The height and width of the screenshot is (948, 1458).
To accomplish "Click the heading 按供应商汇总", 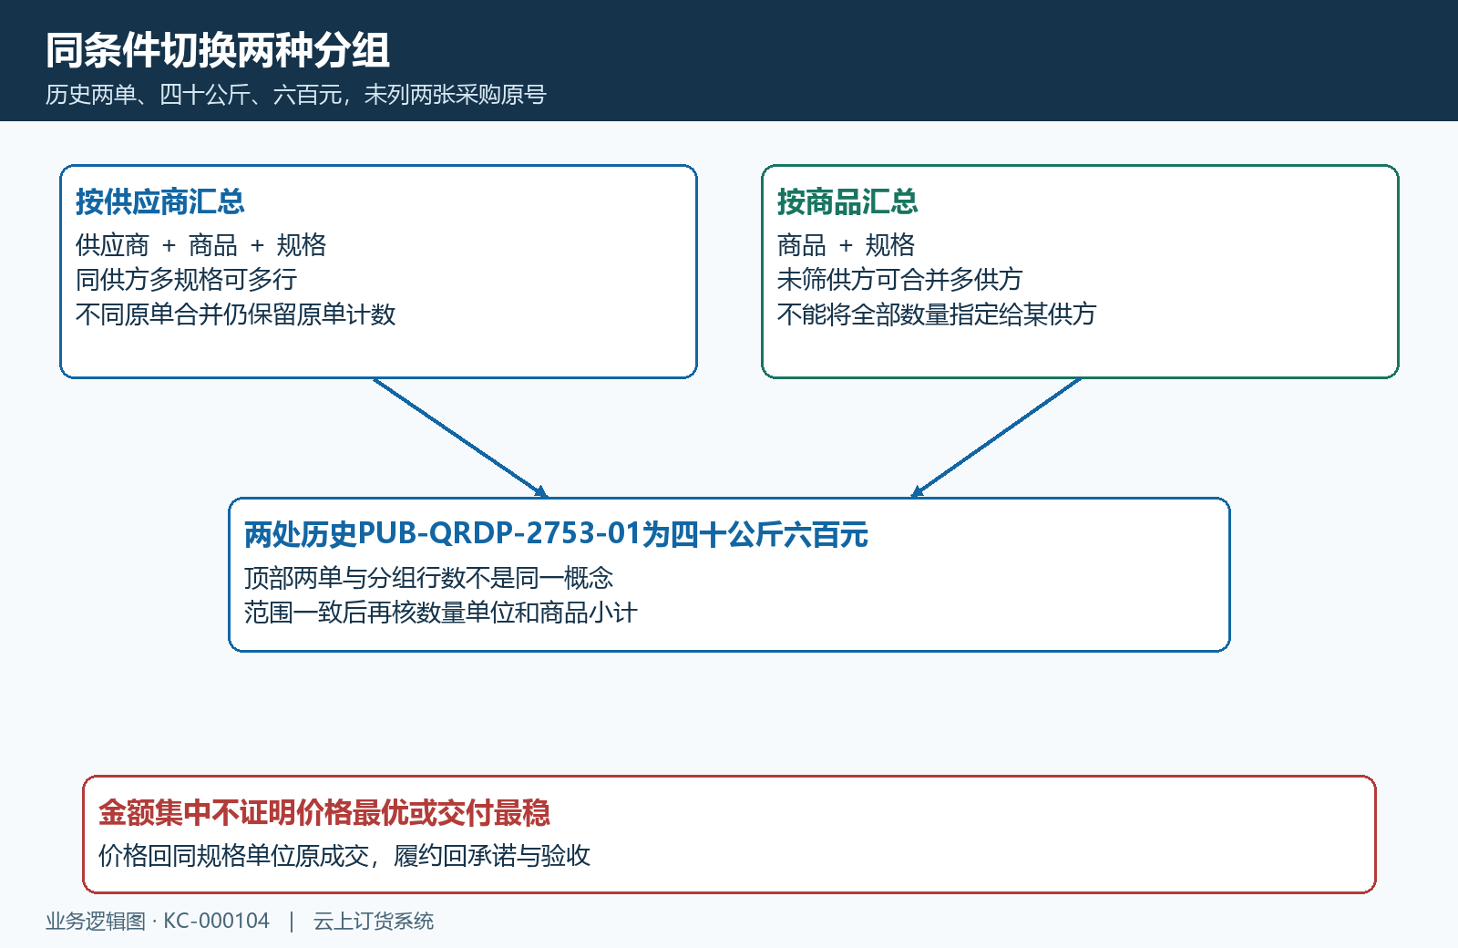I will (x=160, y=201).
